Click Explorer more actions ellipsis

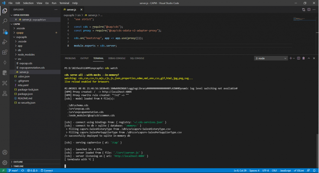56,10
